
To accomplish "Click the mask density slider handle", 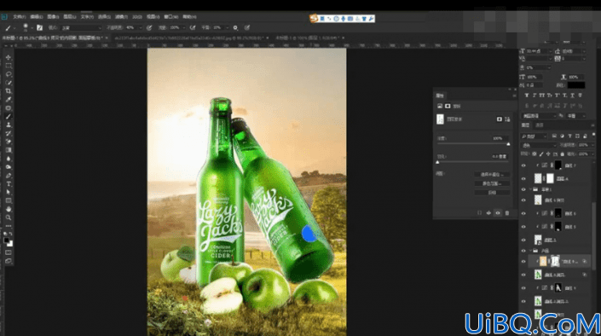I will [508, 144].
